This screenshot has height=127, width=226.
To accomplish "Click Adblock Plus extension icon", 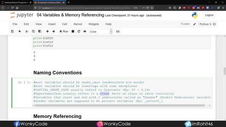I will tap(184, 8).
